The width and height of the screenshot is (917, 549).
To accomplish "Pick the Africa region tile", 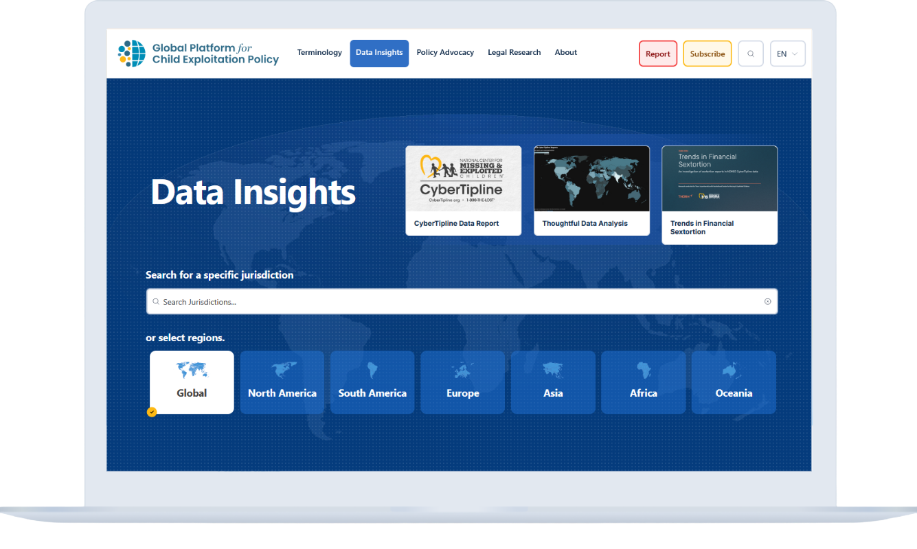I will pyautogui.click(x=643, y=382).
